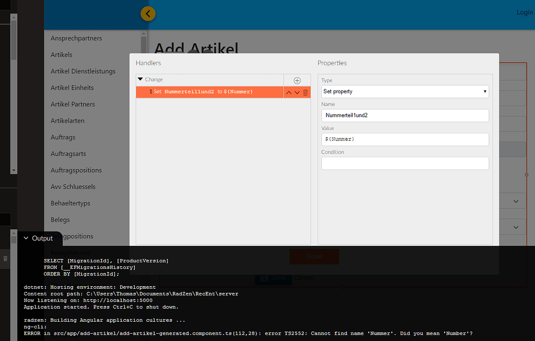Select Auftrags in the left navigation list
Image resolution: width=535 pixels, height=341 pixels.
point(63,137)
